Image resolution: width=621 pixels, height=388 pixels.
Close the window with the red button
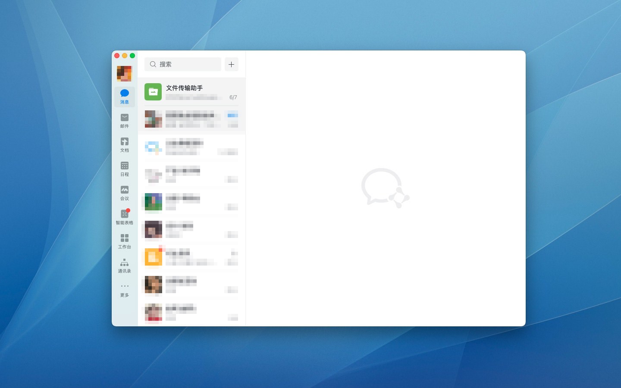(117, 56)
